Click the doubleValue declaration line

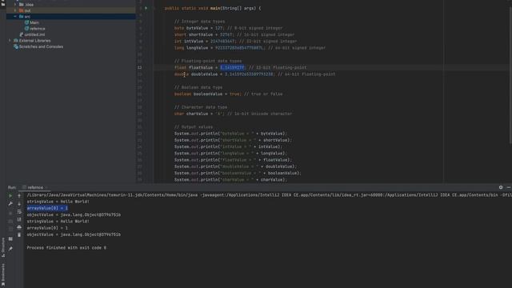(x=254, y=74)
